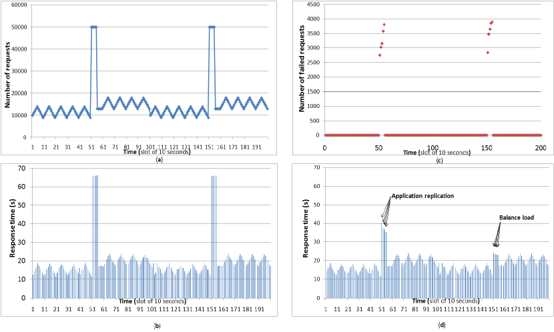Click the arrow pointing to Balance load bars

497,235
